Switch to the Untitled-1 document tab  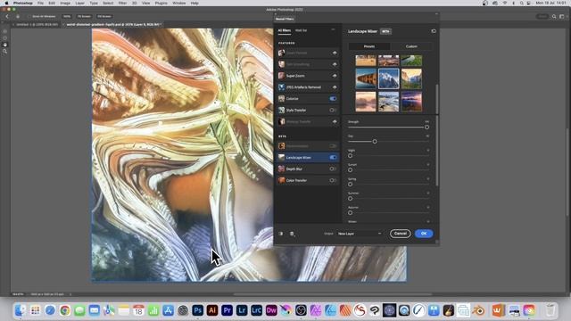(37, 24)
